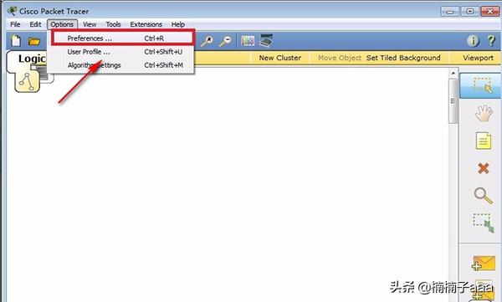Select the Select tool in right panel
The height and width of the screenshot is (302, 502).
pyautogui.click(x=481, y=85)
